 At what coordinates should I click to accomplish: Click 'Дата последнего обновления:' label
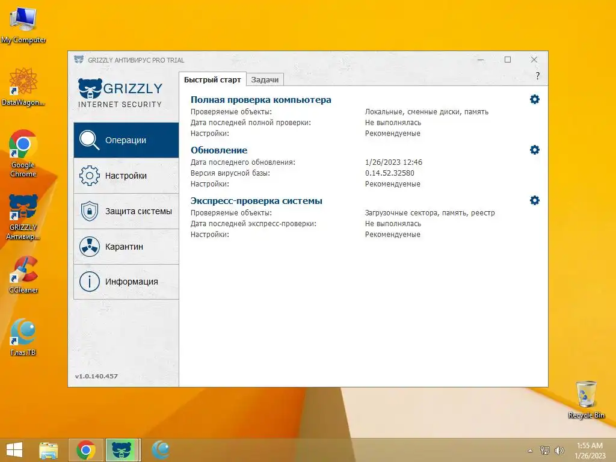243,162
